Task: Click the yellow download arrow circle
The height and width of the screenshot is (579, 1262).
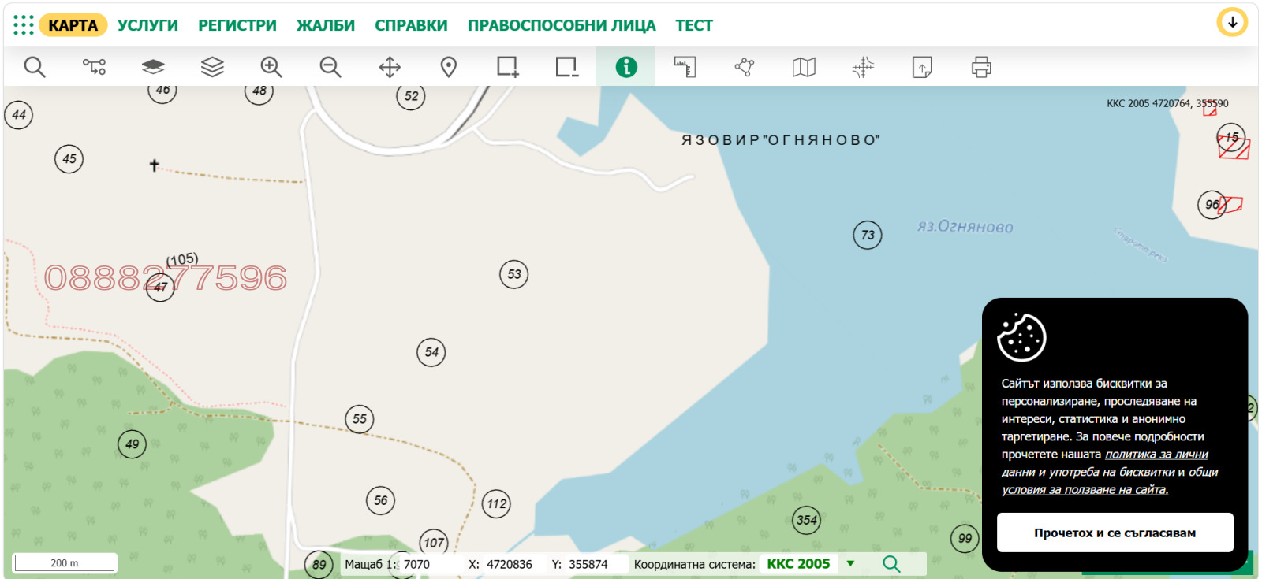Action: [1232, 22]
